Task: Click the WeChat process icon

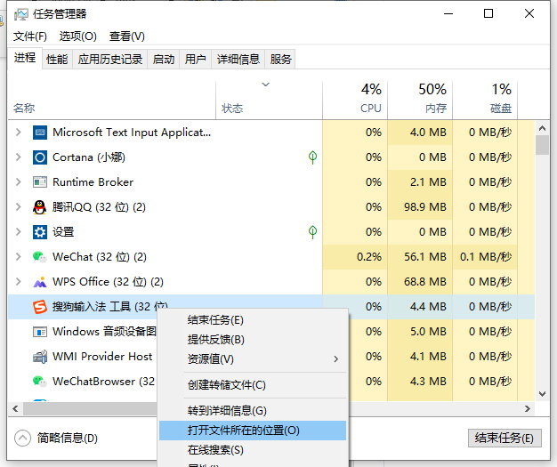Action: [39, 257]
